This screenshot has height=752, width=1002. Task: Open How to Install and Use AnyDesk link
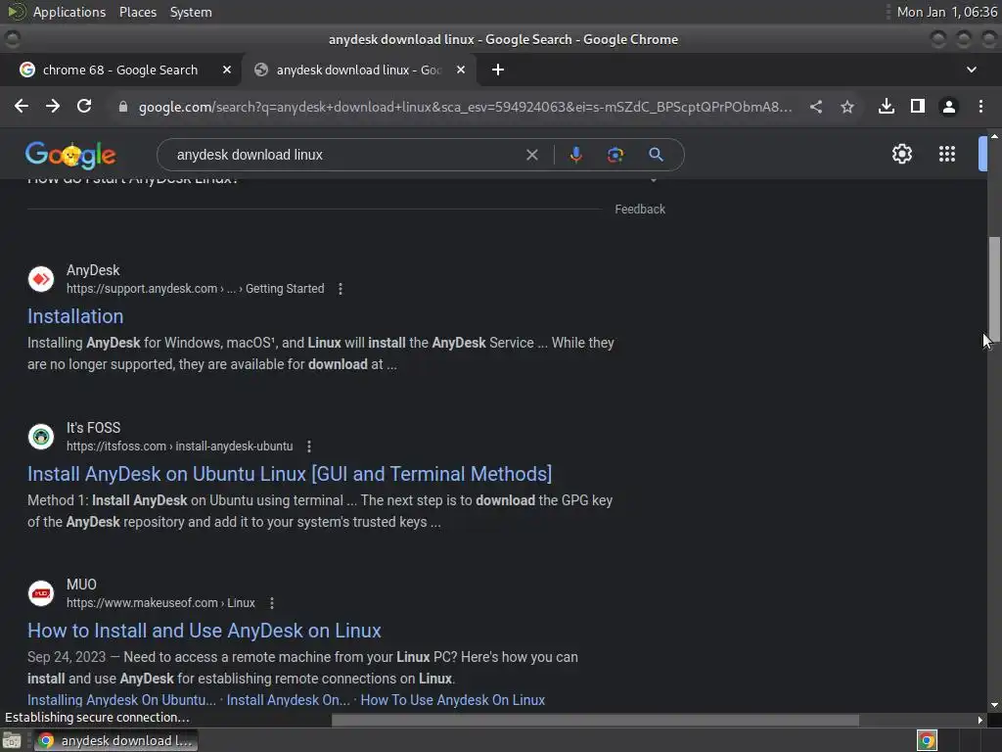[x=205, y=632]
